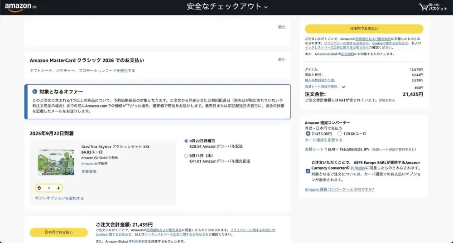Open Currency Converter 利用規約 link beside checkbox
Image resolution: width=453 pixels, height=243 pixels.
pos(358,168)
